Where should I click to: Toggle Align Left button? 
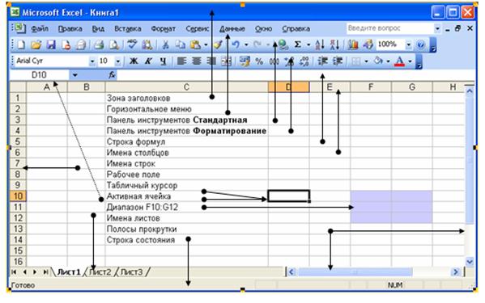click(x=181, y=61)
